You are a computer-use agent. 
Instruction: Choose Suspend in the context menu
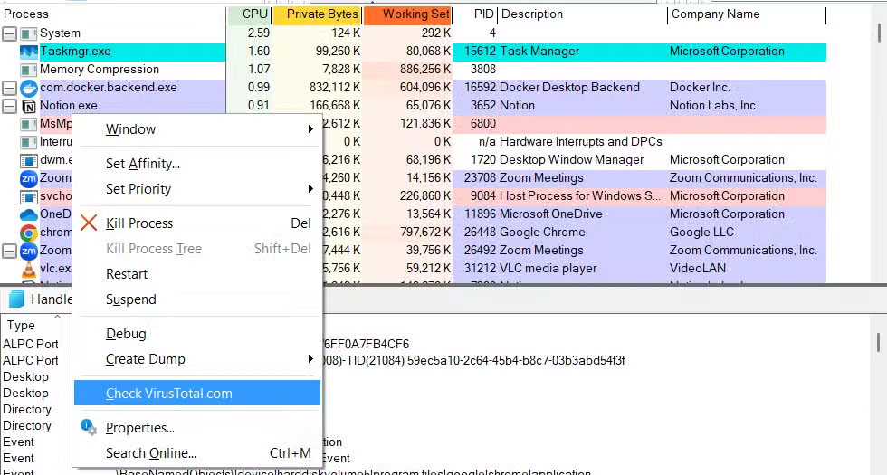pyautogui.click(x=131, y=299)
